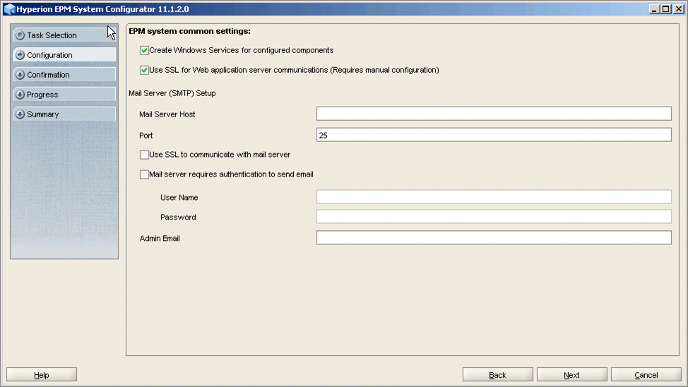The image size is (688, 387).
Task: Maximize the Configurator window
Action: (666, 8)
